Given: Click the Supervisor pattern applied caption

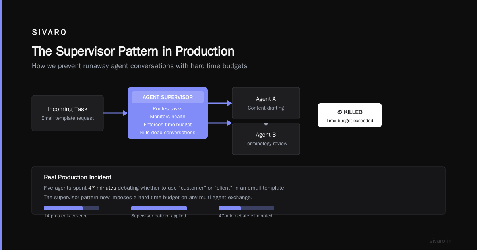Looking at the screenshot, I should coord(159,216).
